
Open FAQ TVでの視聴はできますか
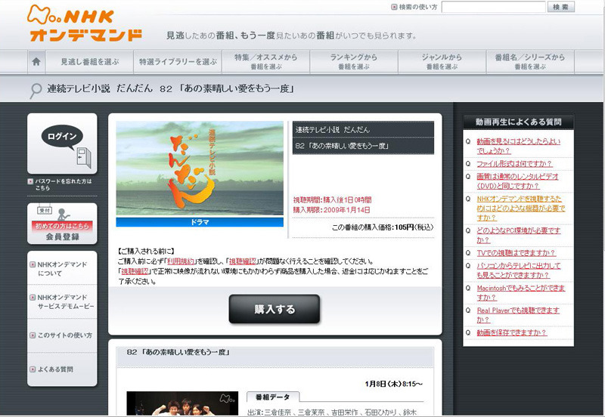tap(516, 253)
